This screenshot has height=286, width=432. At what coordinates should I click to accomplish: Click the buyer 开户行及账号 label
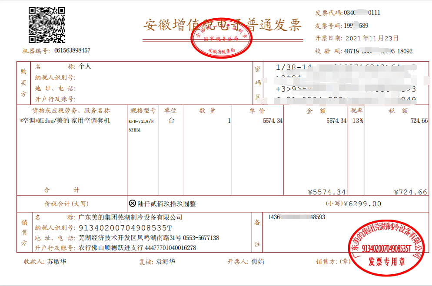[55, 99]
